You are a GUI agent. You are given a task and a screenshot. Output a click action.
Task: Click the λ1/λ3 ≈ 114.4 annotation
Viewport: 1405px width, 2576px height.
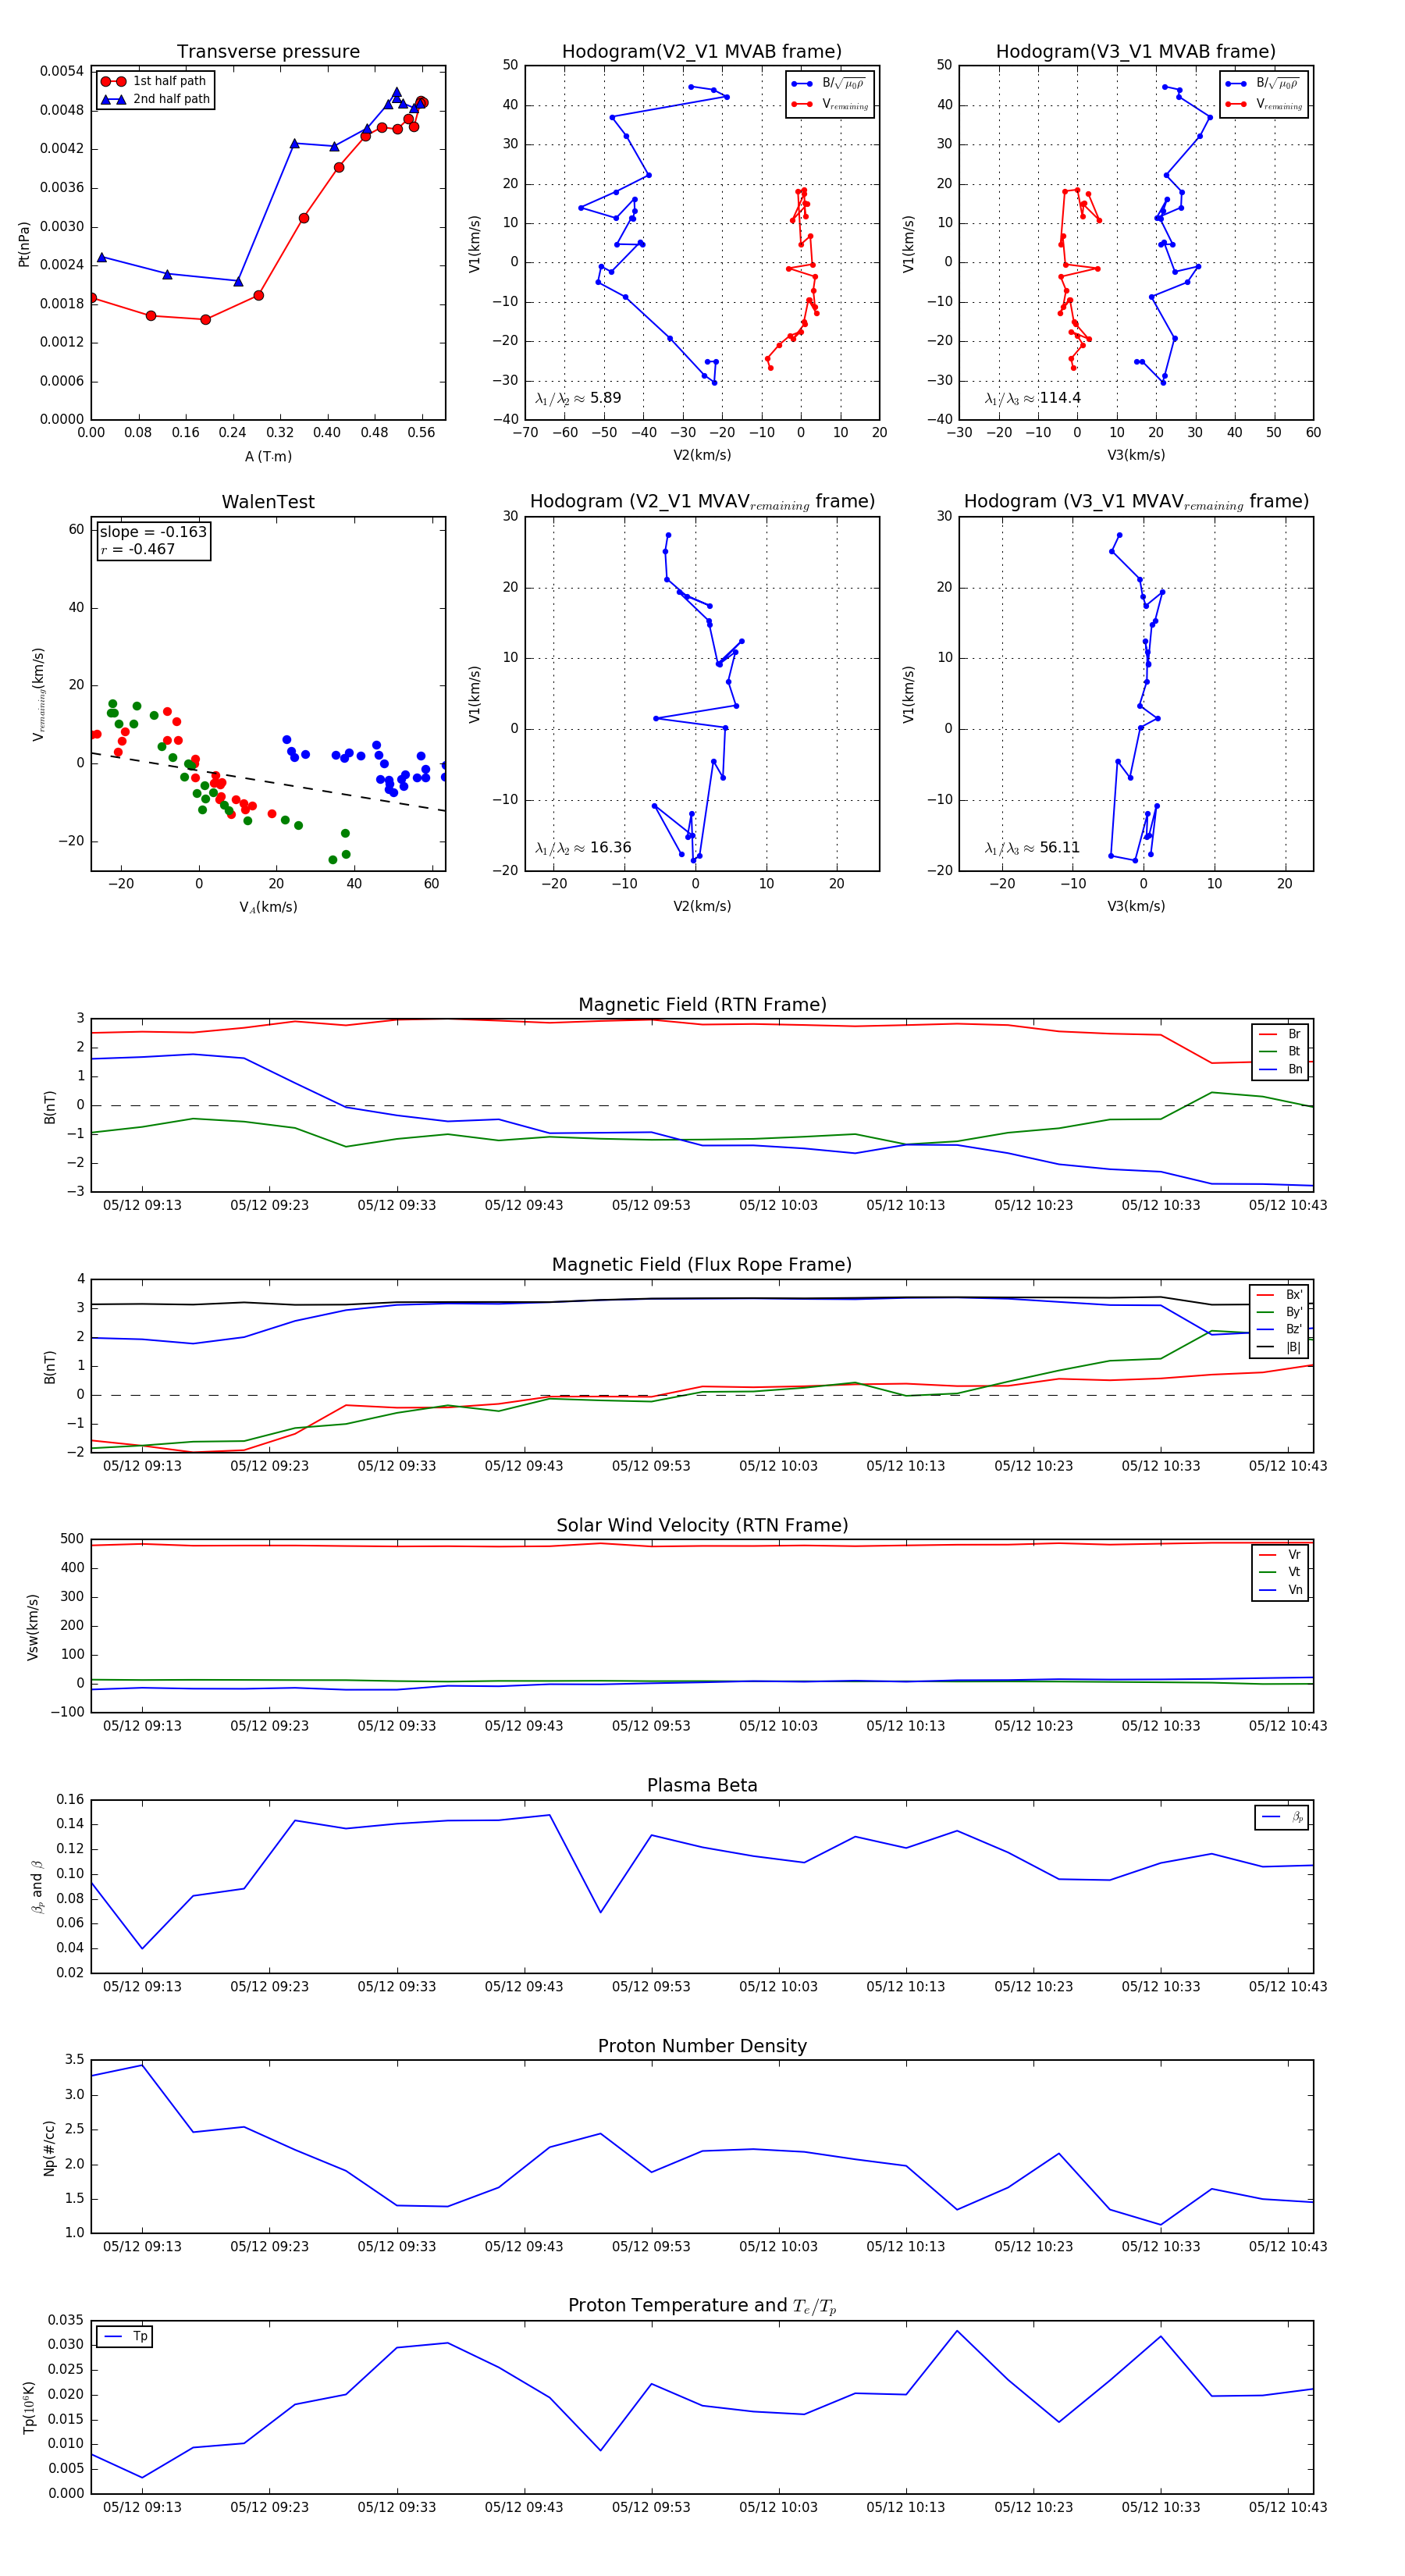pyautogui.click(x=1032, y=398)
